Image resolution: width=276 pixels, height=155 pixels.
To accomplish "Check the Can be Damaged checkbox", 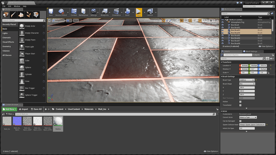I will [x=240, y=121].
